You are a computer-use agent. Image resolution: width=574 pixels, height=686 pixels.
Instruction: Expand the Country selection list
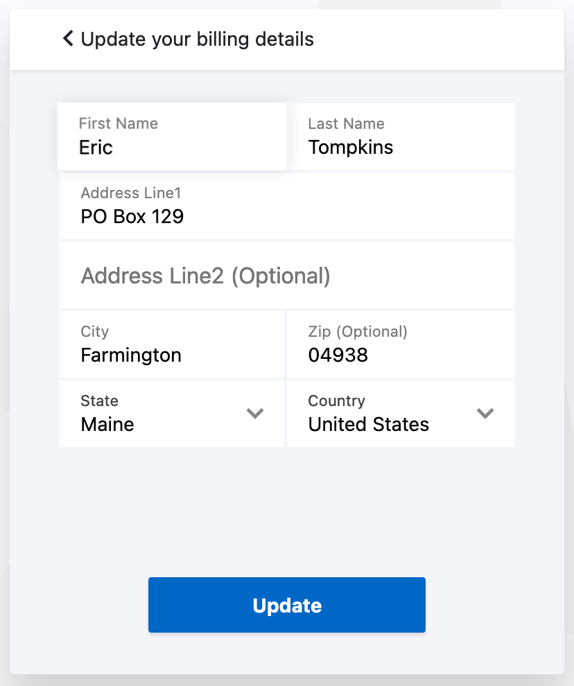click(485, 413)
